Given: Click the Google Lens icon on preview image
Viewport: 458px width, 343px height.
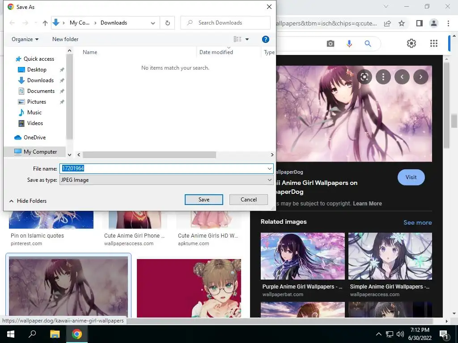Looking at the screenshot, I should point(364,77).
